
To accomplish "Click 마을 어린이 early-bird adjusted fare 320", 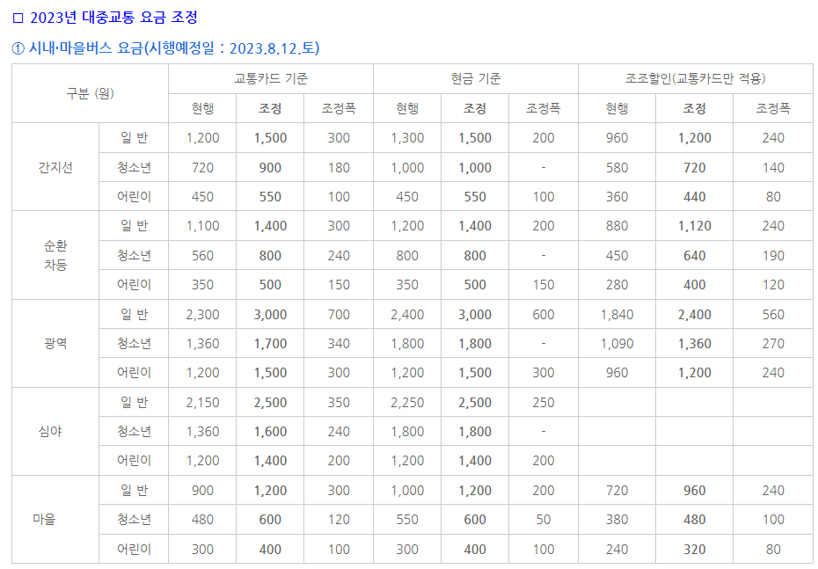I will (x=694, y=550).
